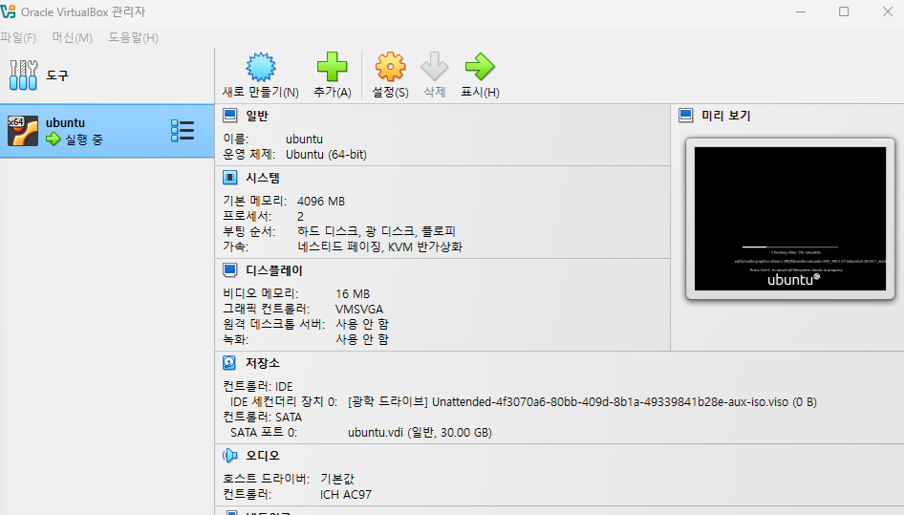Click the video memory value 16 MB
904x515 pixels.
353,294
